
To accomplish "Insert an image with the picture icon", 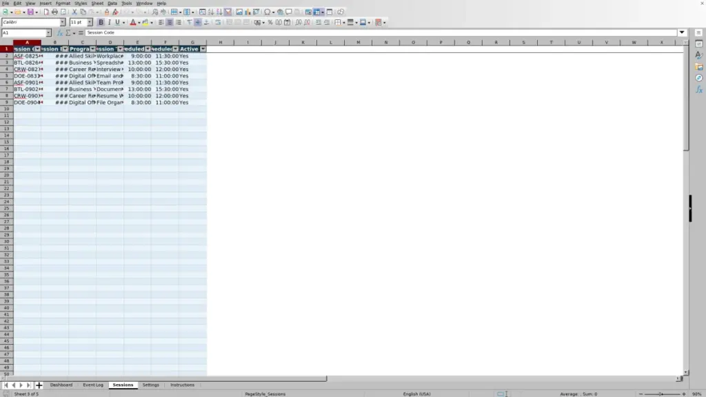I will [x=239, y=12].
